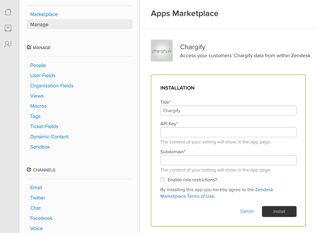
Task: Open Twitter channel settings
Action: (x=38, y=198)
